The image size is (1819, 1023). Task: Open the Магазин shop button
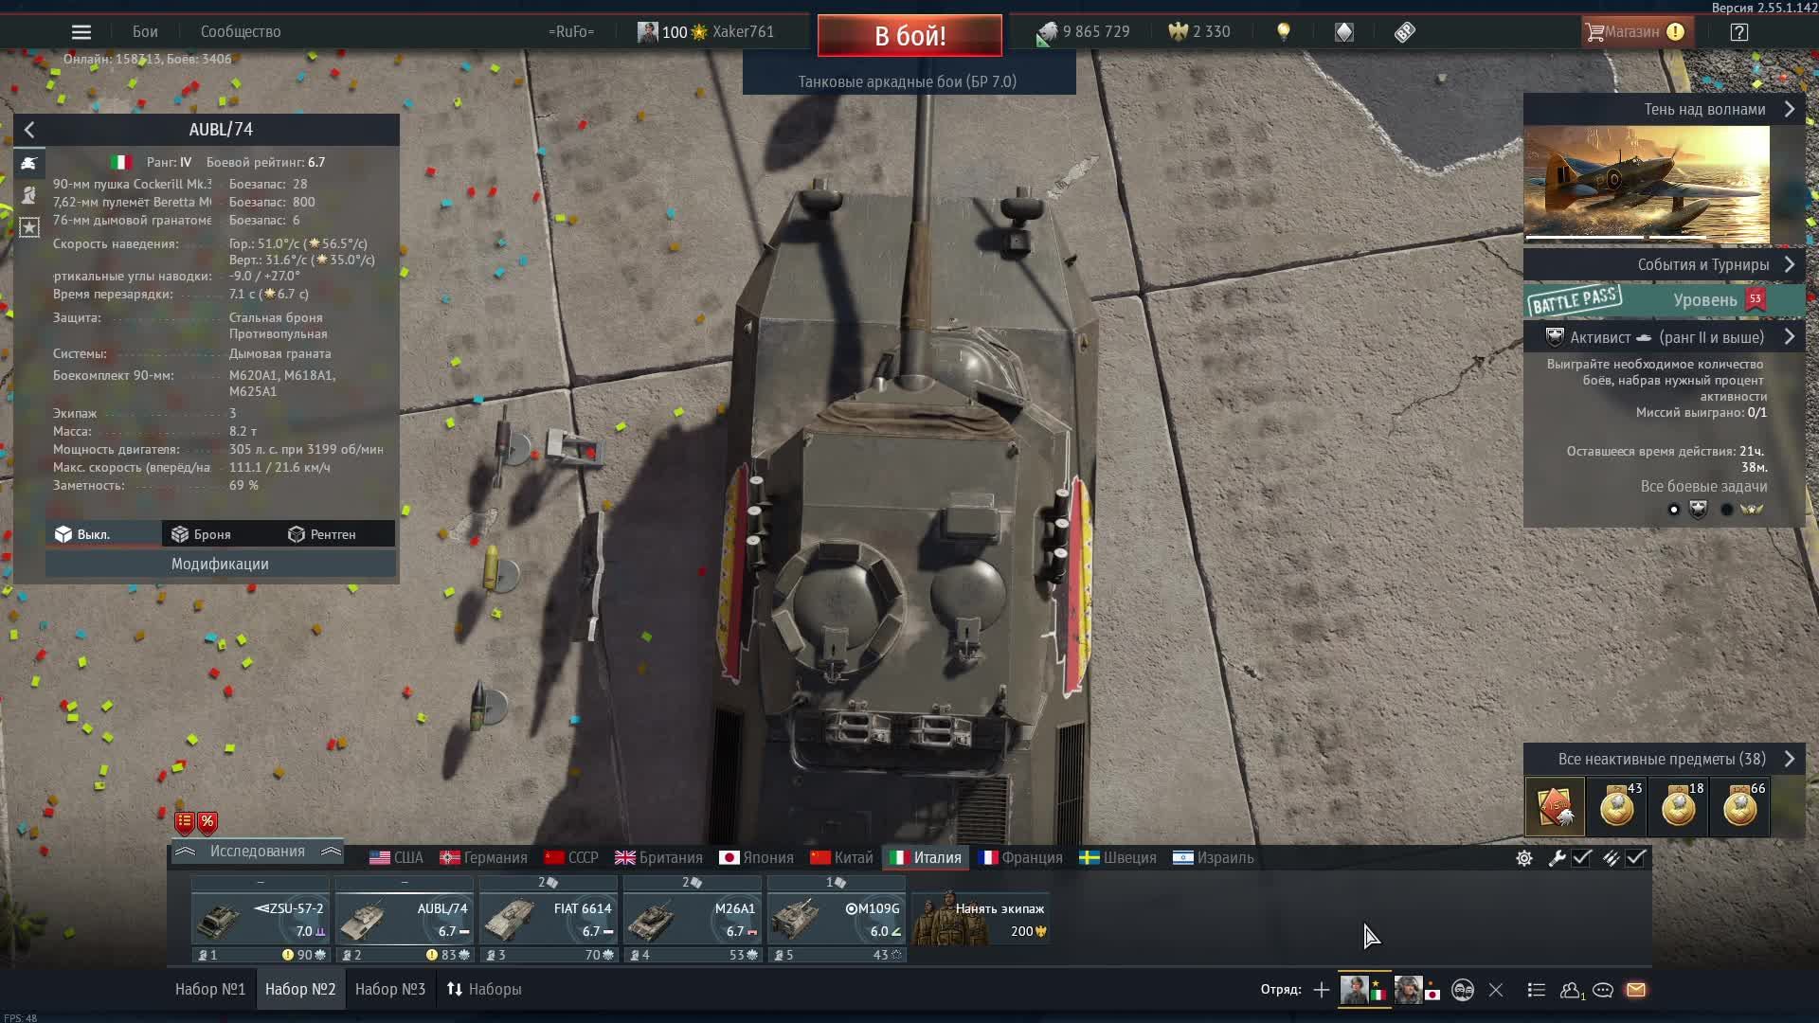point(1636,32)
